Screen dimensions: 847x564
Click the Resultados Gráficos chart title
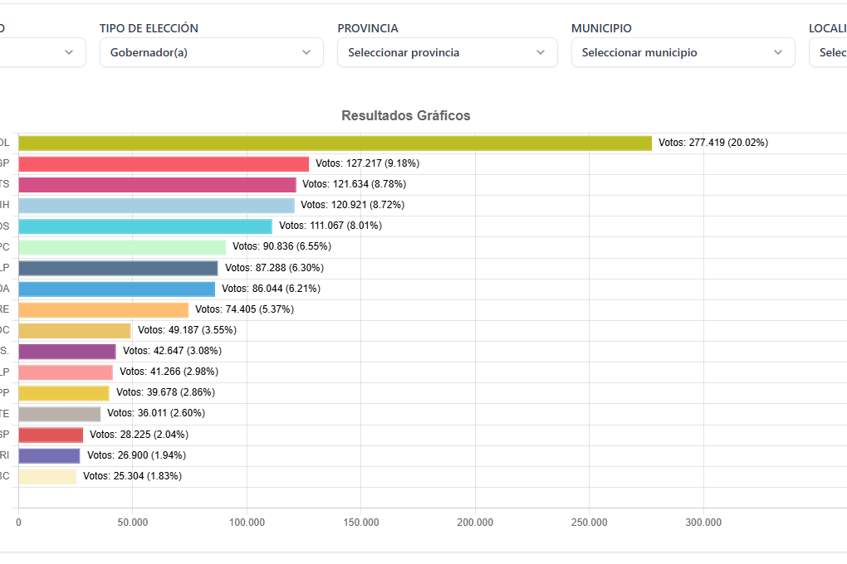pos(405,116)
